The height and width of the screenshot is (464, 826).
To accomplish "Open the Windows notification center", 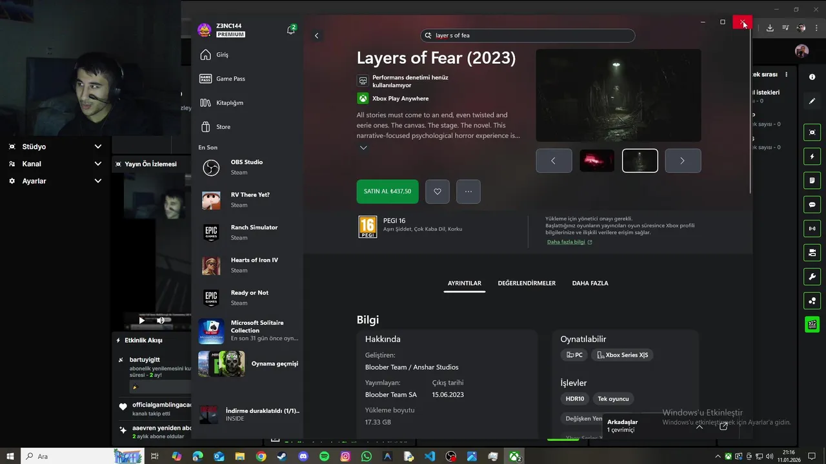I will point(812,456).
